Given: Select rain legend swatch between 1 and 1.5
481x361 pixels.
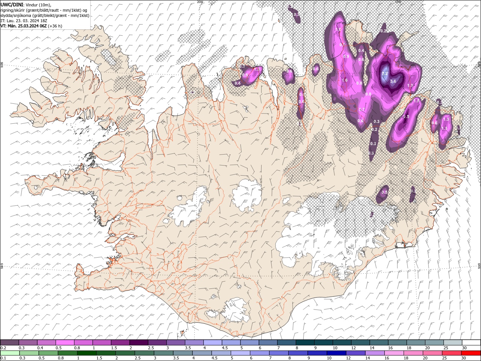Looking at the screenshot, I should [86, 353].
